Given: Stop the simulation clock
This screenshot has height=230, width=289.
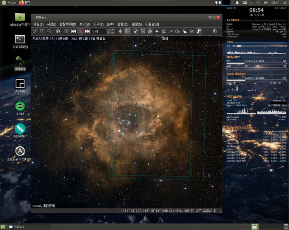Looking at the screenshot, I should [x=80, y=31].
